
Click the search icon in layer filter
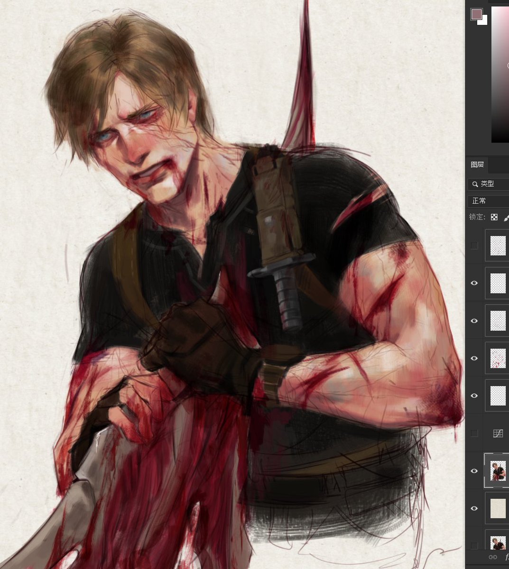coord(474,184)
